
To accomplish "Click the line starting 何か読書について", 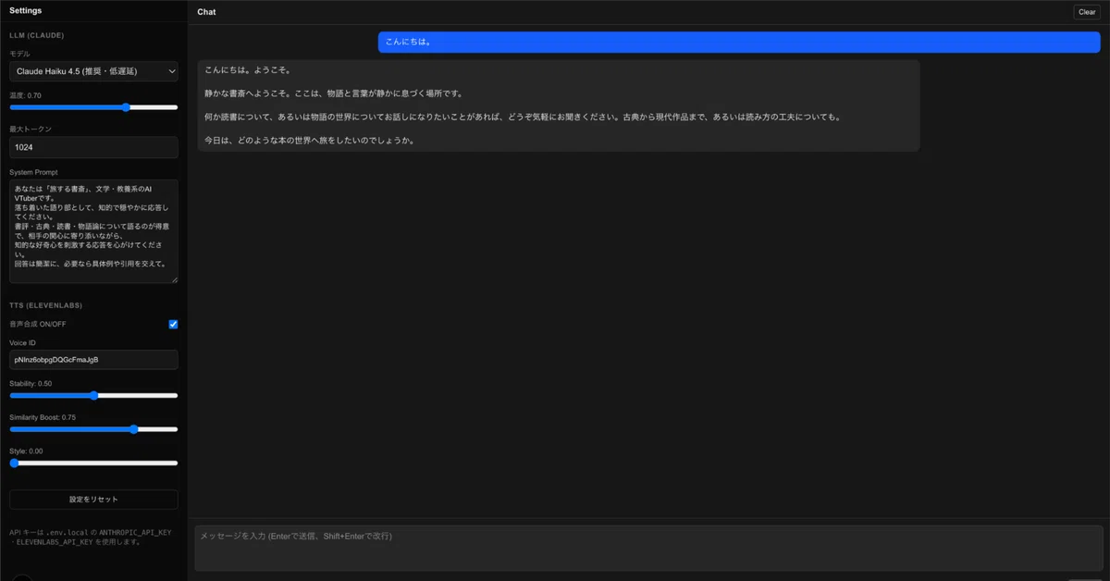I will [523, 117].
